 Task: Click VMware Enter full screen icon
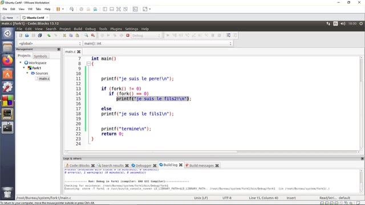[119, 9]
